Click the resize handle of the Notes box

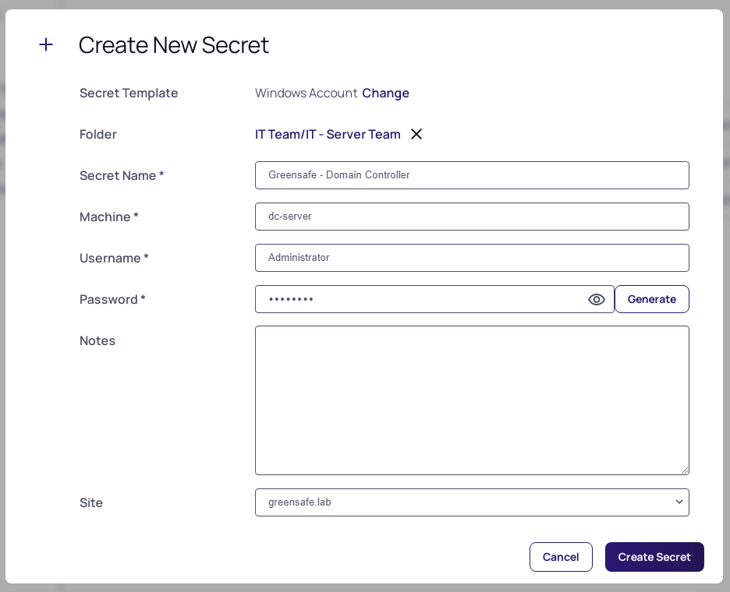[x=686, y=470]
